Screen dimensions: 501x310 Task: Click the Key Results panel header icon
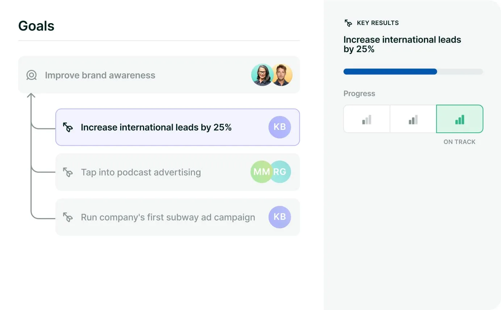348,23
